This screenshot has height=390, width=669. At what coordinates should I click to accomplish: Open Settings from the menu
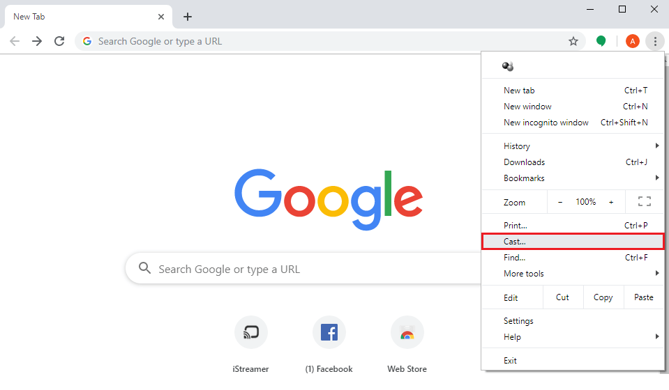click(x=573, y=321)
